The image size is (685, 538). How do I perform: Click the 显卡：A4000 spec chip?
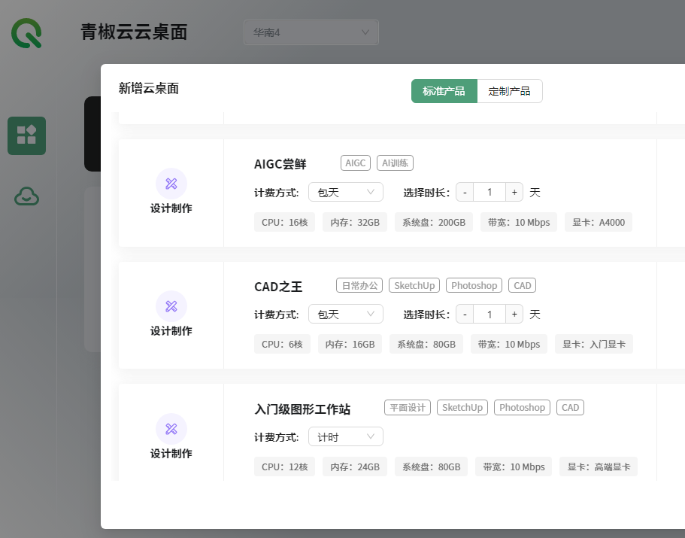pyautogui.click(x=599, y=223)
